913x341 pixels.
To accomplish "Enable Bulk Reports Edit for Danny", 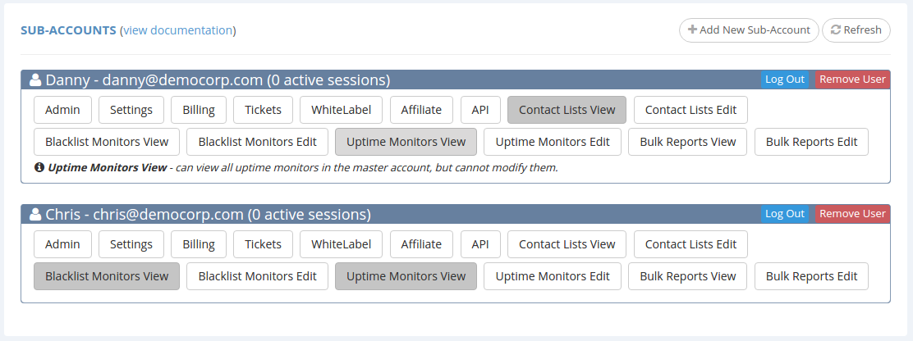I will click(x=811, y=142).
